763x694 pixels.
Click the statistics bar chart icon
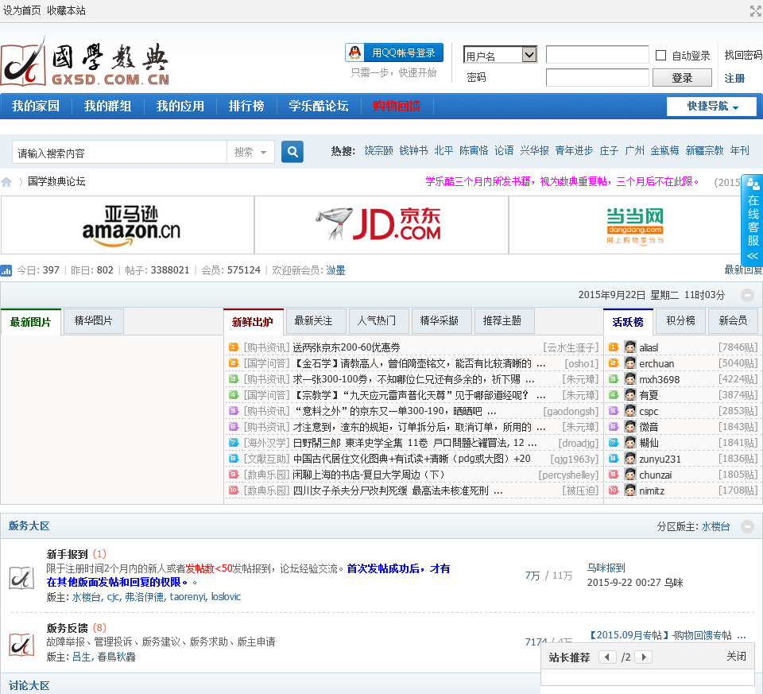(6, 270)
